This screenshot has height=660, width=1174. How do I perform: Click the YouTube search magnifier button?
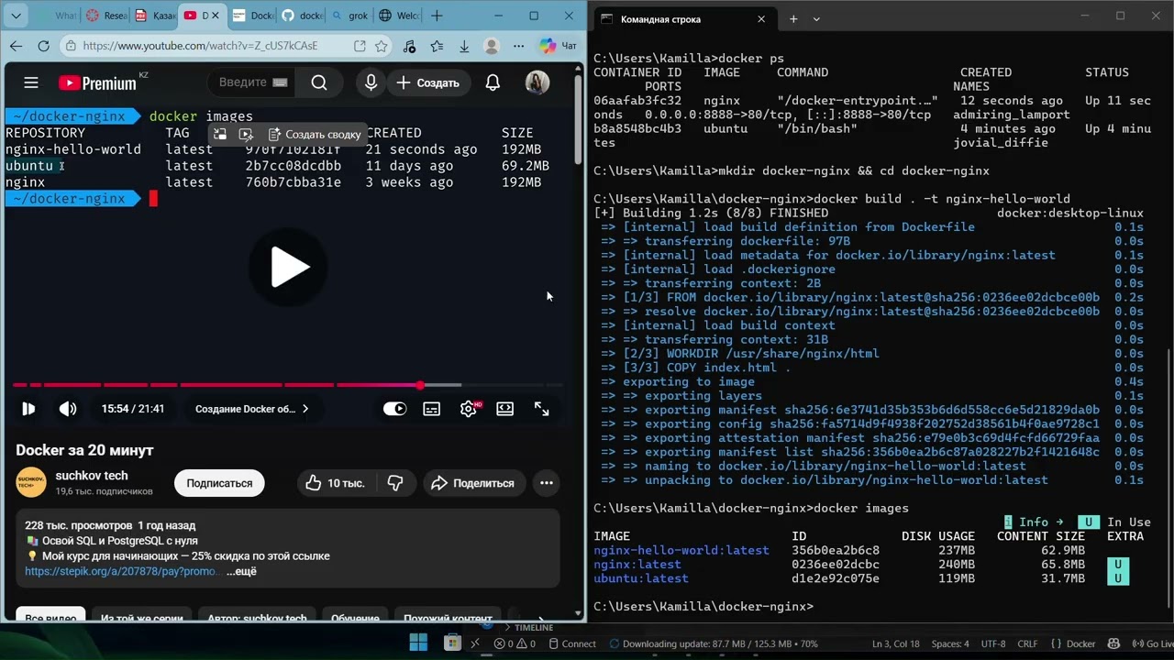[x=319, y=82]
